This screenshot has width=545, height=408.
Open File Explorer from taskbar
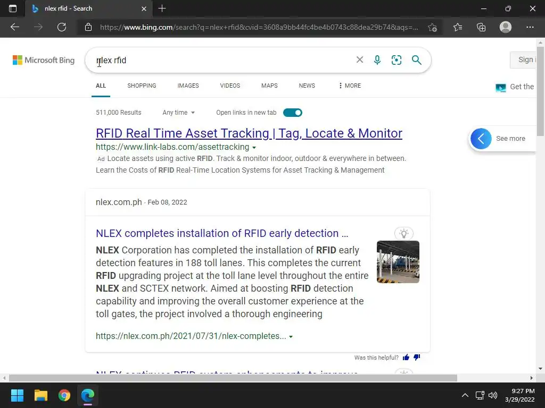tap(40, 395)
